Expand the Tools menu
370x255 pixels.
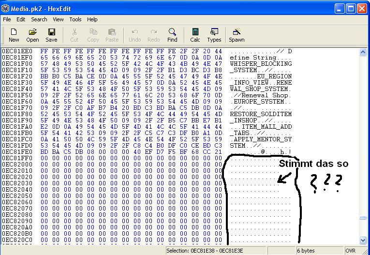tap(75, 19)
